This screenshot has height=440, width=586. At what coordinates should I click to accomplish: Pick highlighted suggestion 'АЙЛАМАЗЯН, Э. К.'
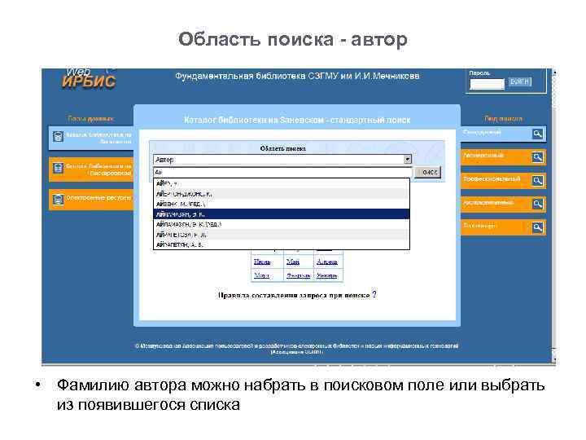(x=282, y=214)
